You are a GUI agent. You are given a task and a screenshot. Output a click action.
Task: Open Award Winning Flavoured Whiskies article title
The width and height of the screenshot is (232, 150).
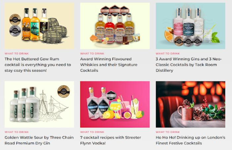(x=109, y=65)
